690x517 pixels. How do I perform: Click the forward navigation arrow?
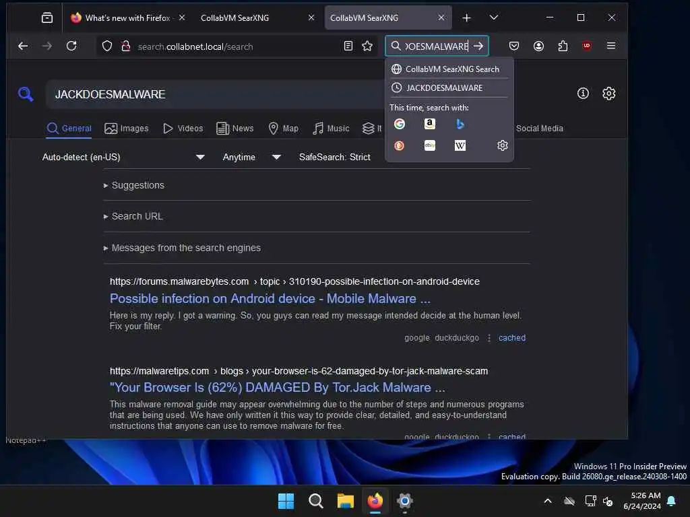coord(47,46)
